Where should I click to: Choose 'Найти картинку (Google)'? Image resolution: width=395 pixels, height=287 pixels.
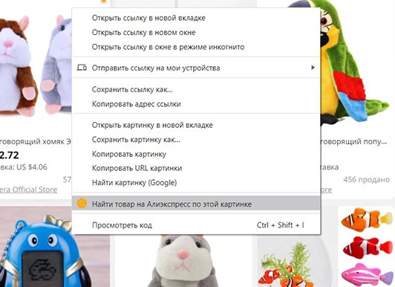[196, 183]
